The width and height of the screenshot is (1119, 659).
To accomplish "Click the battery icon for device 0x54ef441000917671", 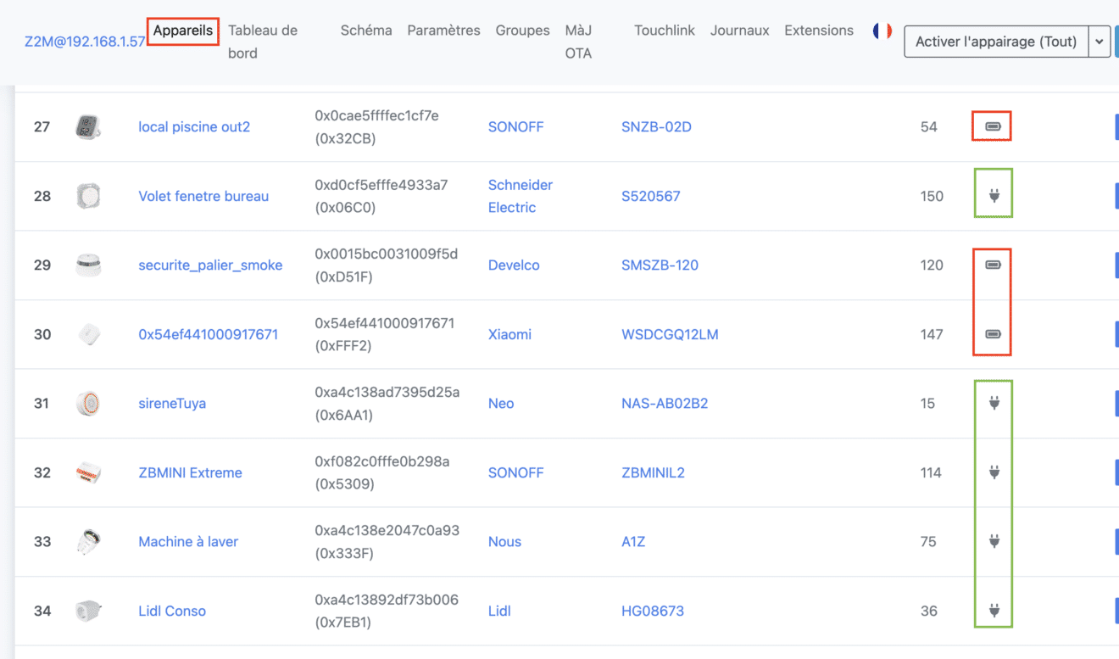I will click(x=992, y=333).
